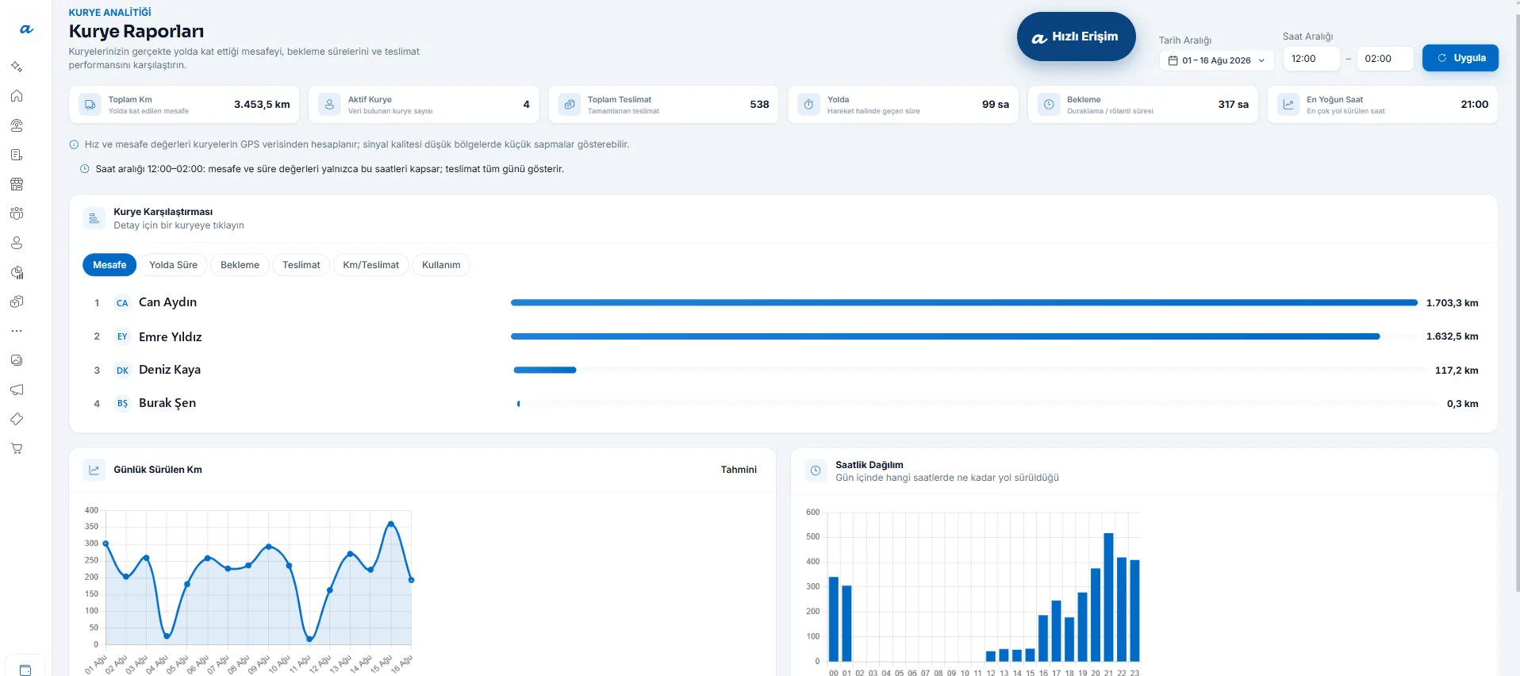Open the ticket coupon sidebar icon
The image size is (1520, 676).
(17, 419)
